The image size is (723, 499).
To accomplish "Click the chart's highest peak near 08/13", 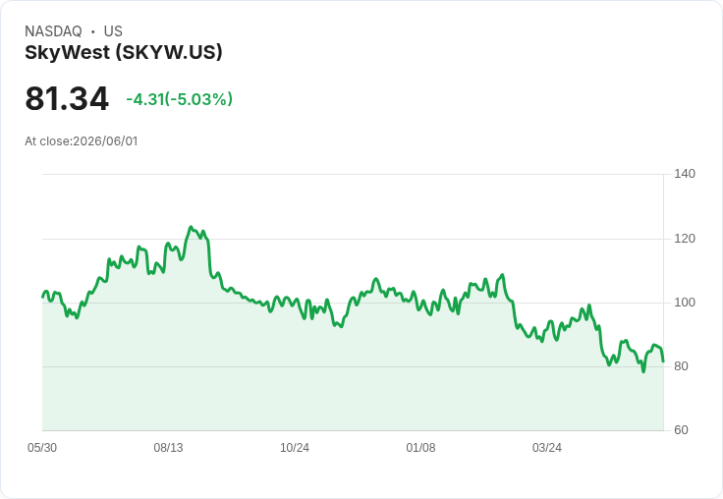I will 191,227.
